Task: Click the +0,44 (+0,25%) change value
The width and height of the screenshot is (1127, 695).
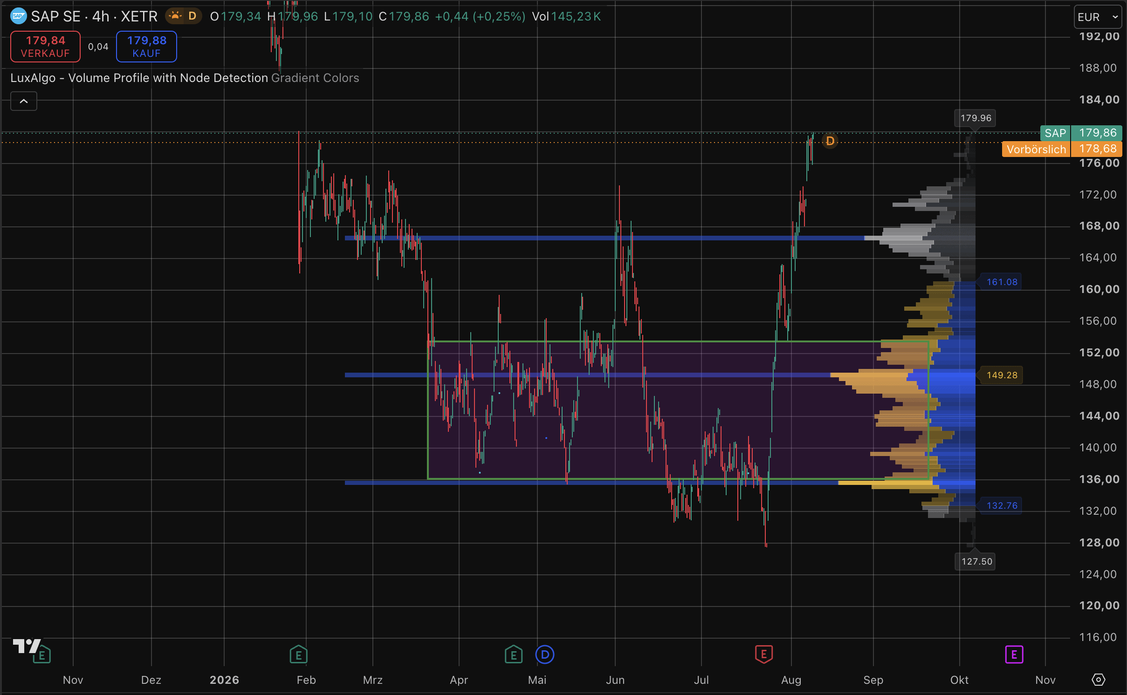Action: pos(480,17)
